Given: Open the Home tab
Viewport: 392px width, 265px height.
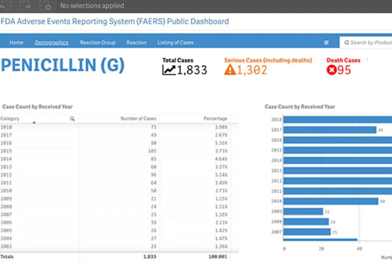Looking at the screenshot, I should click(16, 42).
